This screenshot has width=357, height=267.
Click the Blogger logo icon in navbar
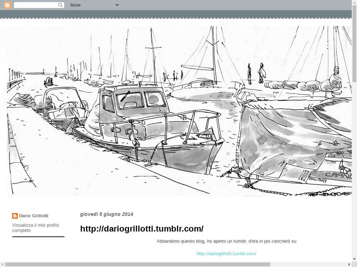tap(7, 5)
